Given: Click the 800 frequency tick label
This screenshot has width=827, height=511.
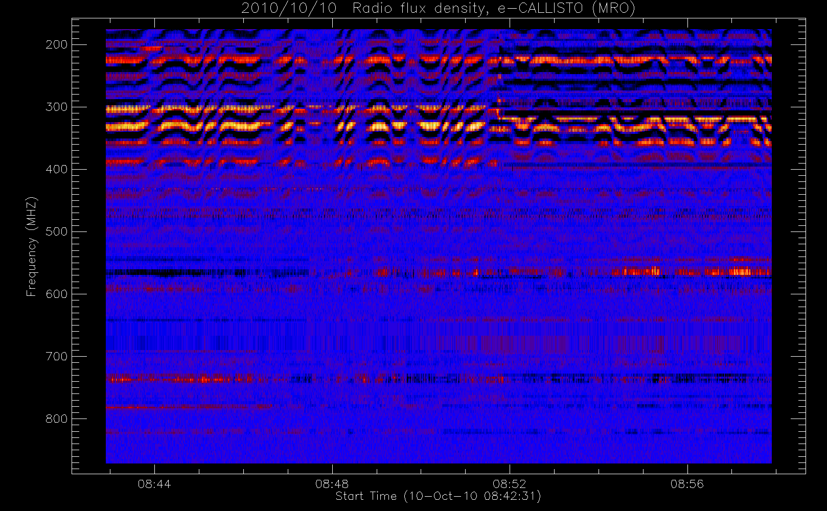Looking at the screenshot, I should (x=57, y=419).
